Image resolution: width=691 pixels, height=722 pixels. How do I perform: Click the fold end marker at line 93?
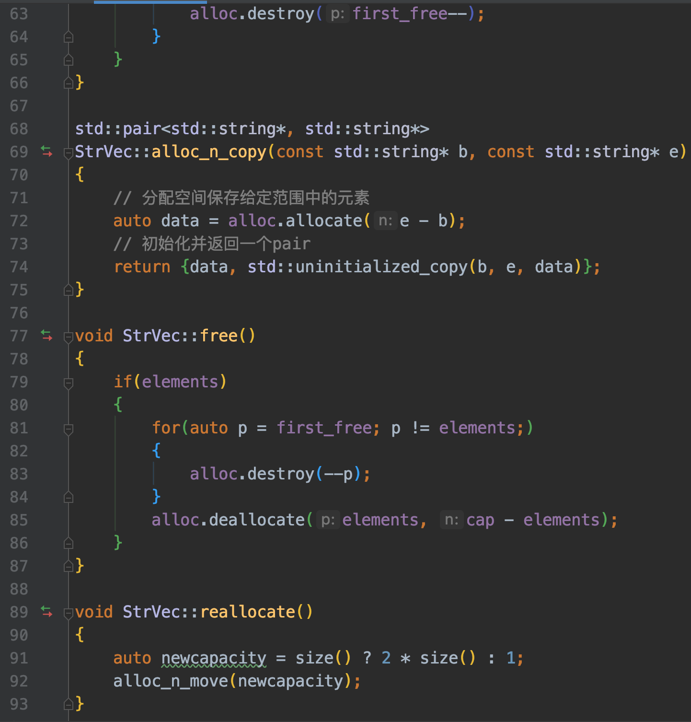click(69, 704)
